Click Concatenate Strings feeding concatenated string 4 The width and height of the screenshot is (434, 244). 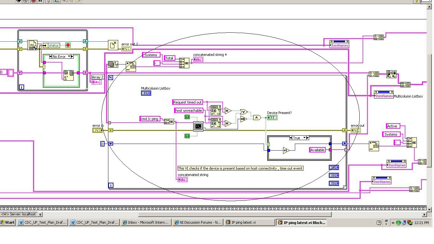184,63
